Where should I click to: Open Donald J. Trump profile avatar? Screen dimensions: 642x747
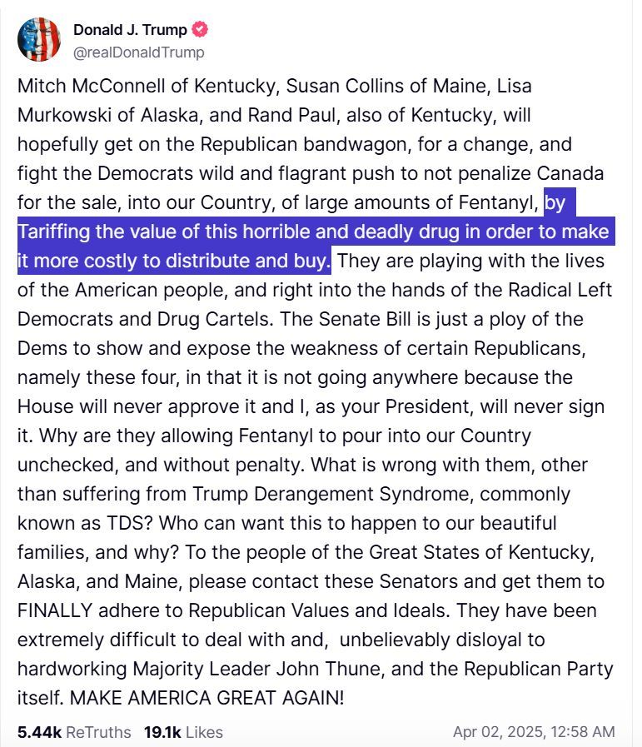point(39,39)
